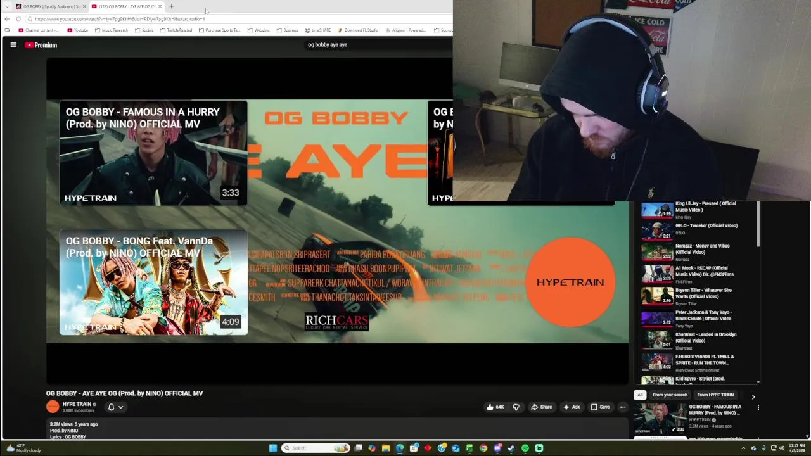Dislike the video with thumbs down
The image size is (811, 456).
point(516,407)
